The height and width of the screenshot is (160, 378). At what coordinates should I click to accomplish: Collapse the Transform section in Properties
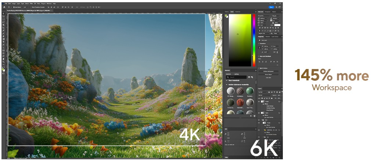click(259, 43)
